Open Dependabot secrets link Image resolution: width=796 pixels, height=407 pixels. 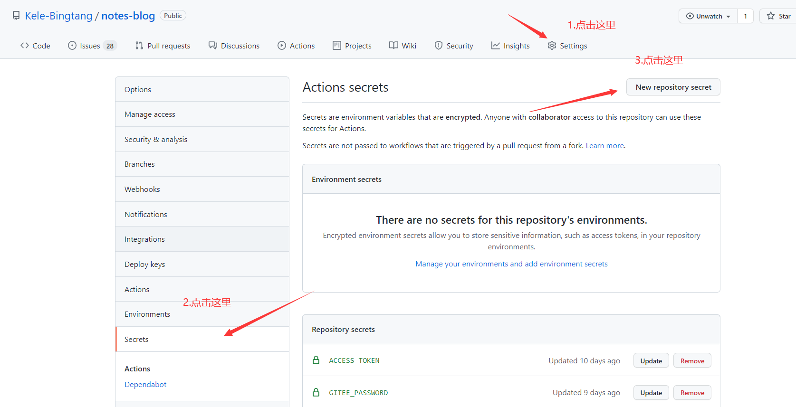tap(145, 385)
